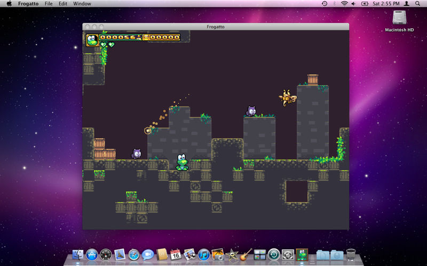Click the Frogatto window title bar text
The width and height of the screenshot is (427, 266).
point(216,27)
